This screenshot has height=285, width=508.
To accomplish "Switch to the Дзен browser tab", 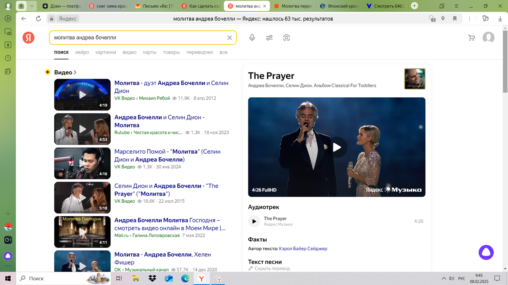I will tap(62, 6).
